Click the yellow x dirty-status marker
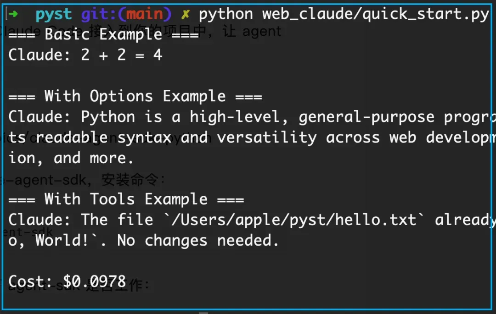This screenshot has height=314, width=496. click(186, 14)
